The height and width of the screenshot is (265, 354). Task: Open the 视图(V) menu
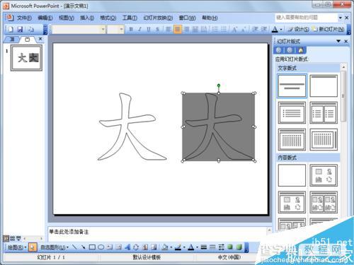[67, 18]
